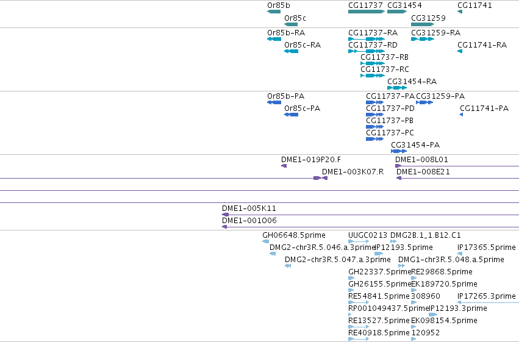Select transcript CG11737-RB
This screenshot has height=342, width=519.
point(385,57)
